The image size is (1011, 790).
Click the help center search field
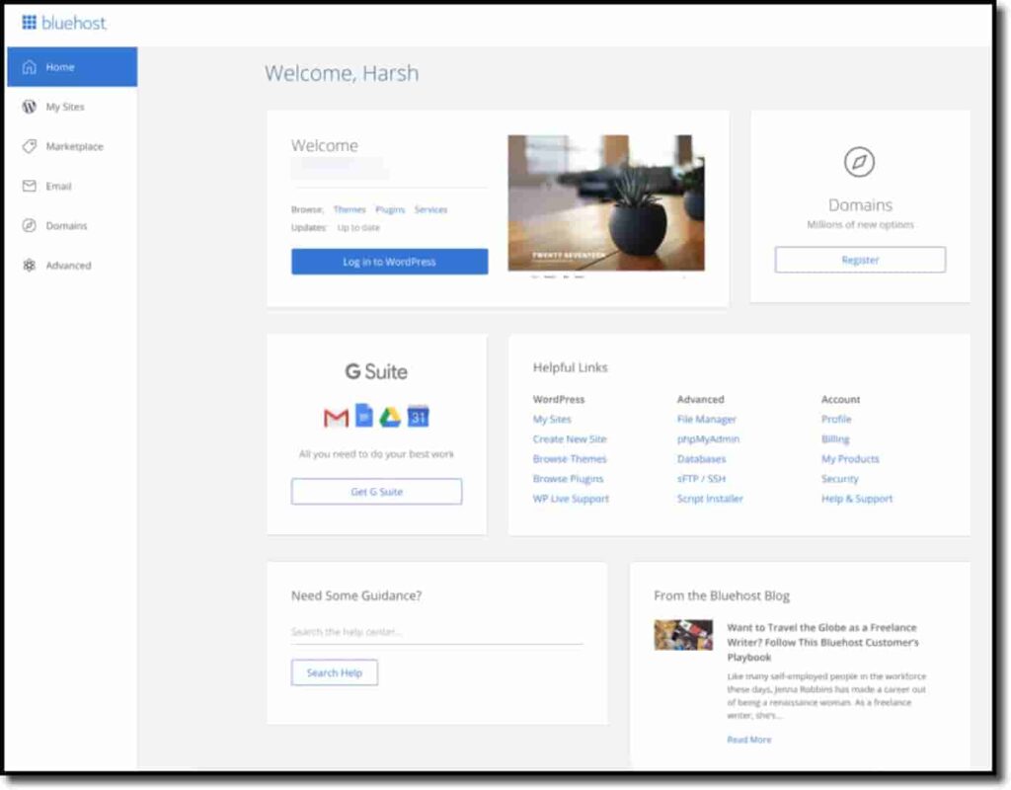pyautogui.click(x=437, y=632)
